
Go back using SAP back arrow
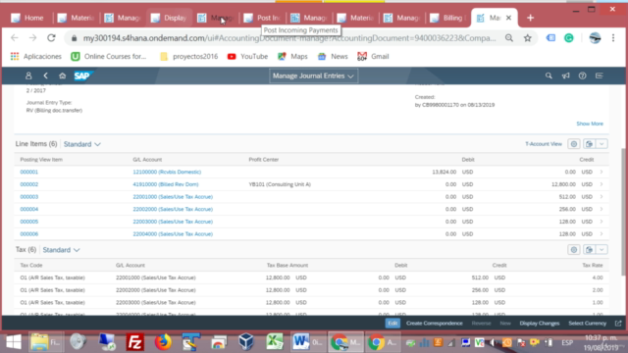[46, 76]
